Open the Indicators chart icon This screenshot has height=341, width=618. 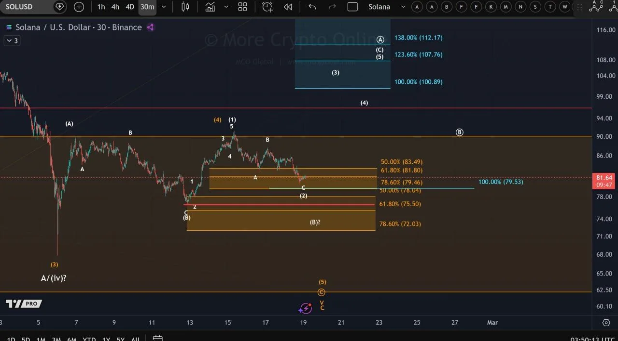(x=210, y=7)
